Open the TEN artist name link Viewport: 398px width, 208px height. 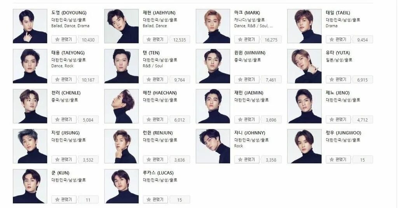151,53
